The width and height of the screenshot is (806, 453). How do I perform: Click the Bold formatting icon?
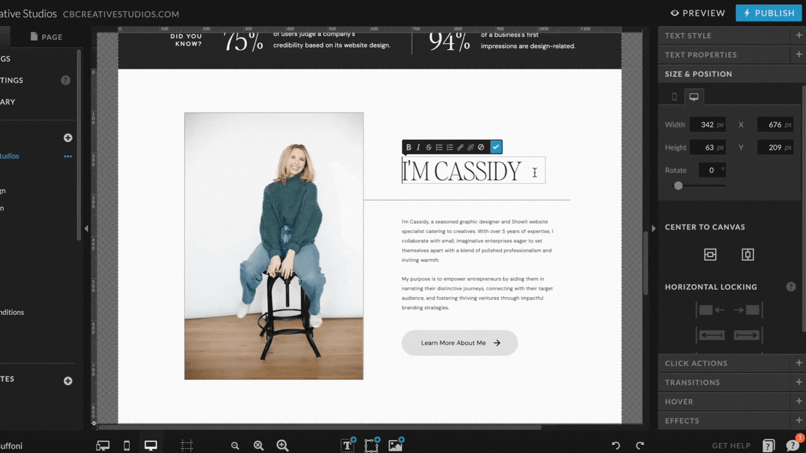pos(409,146)
